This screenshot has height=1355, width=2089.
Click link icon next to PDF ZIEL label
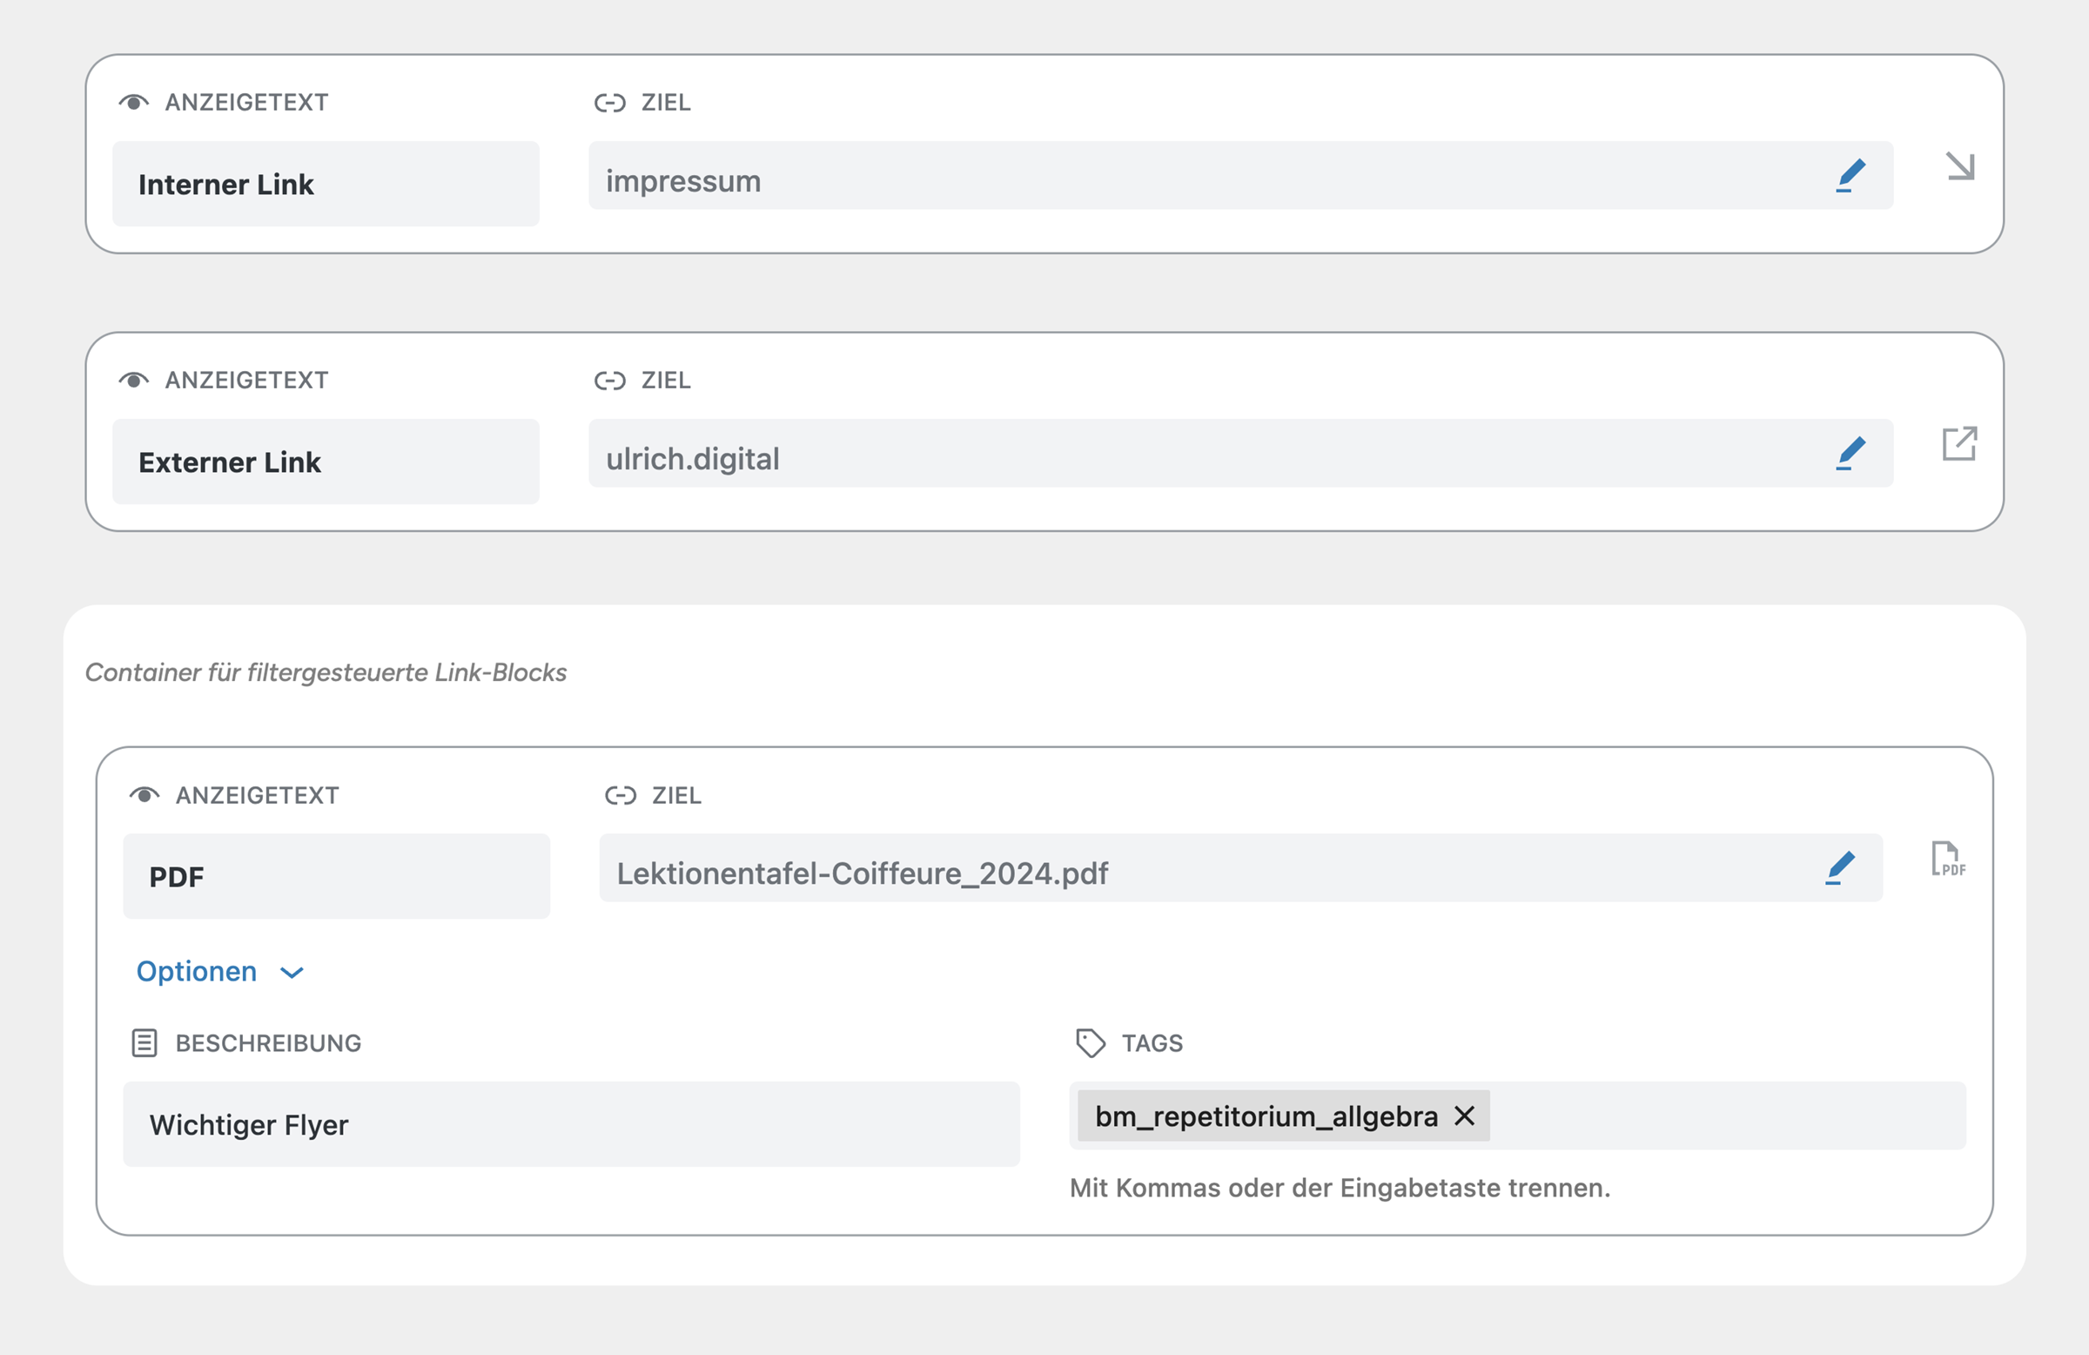[621, 795]
